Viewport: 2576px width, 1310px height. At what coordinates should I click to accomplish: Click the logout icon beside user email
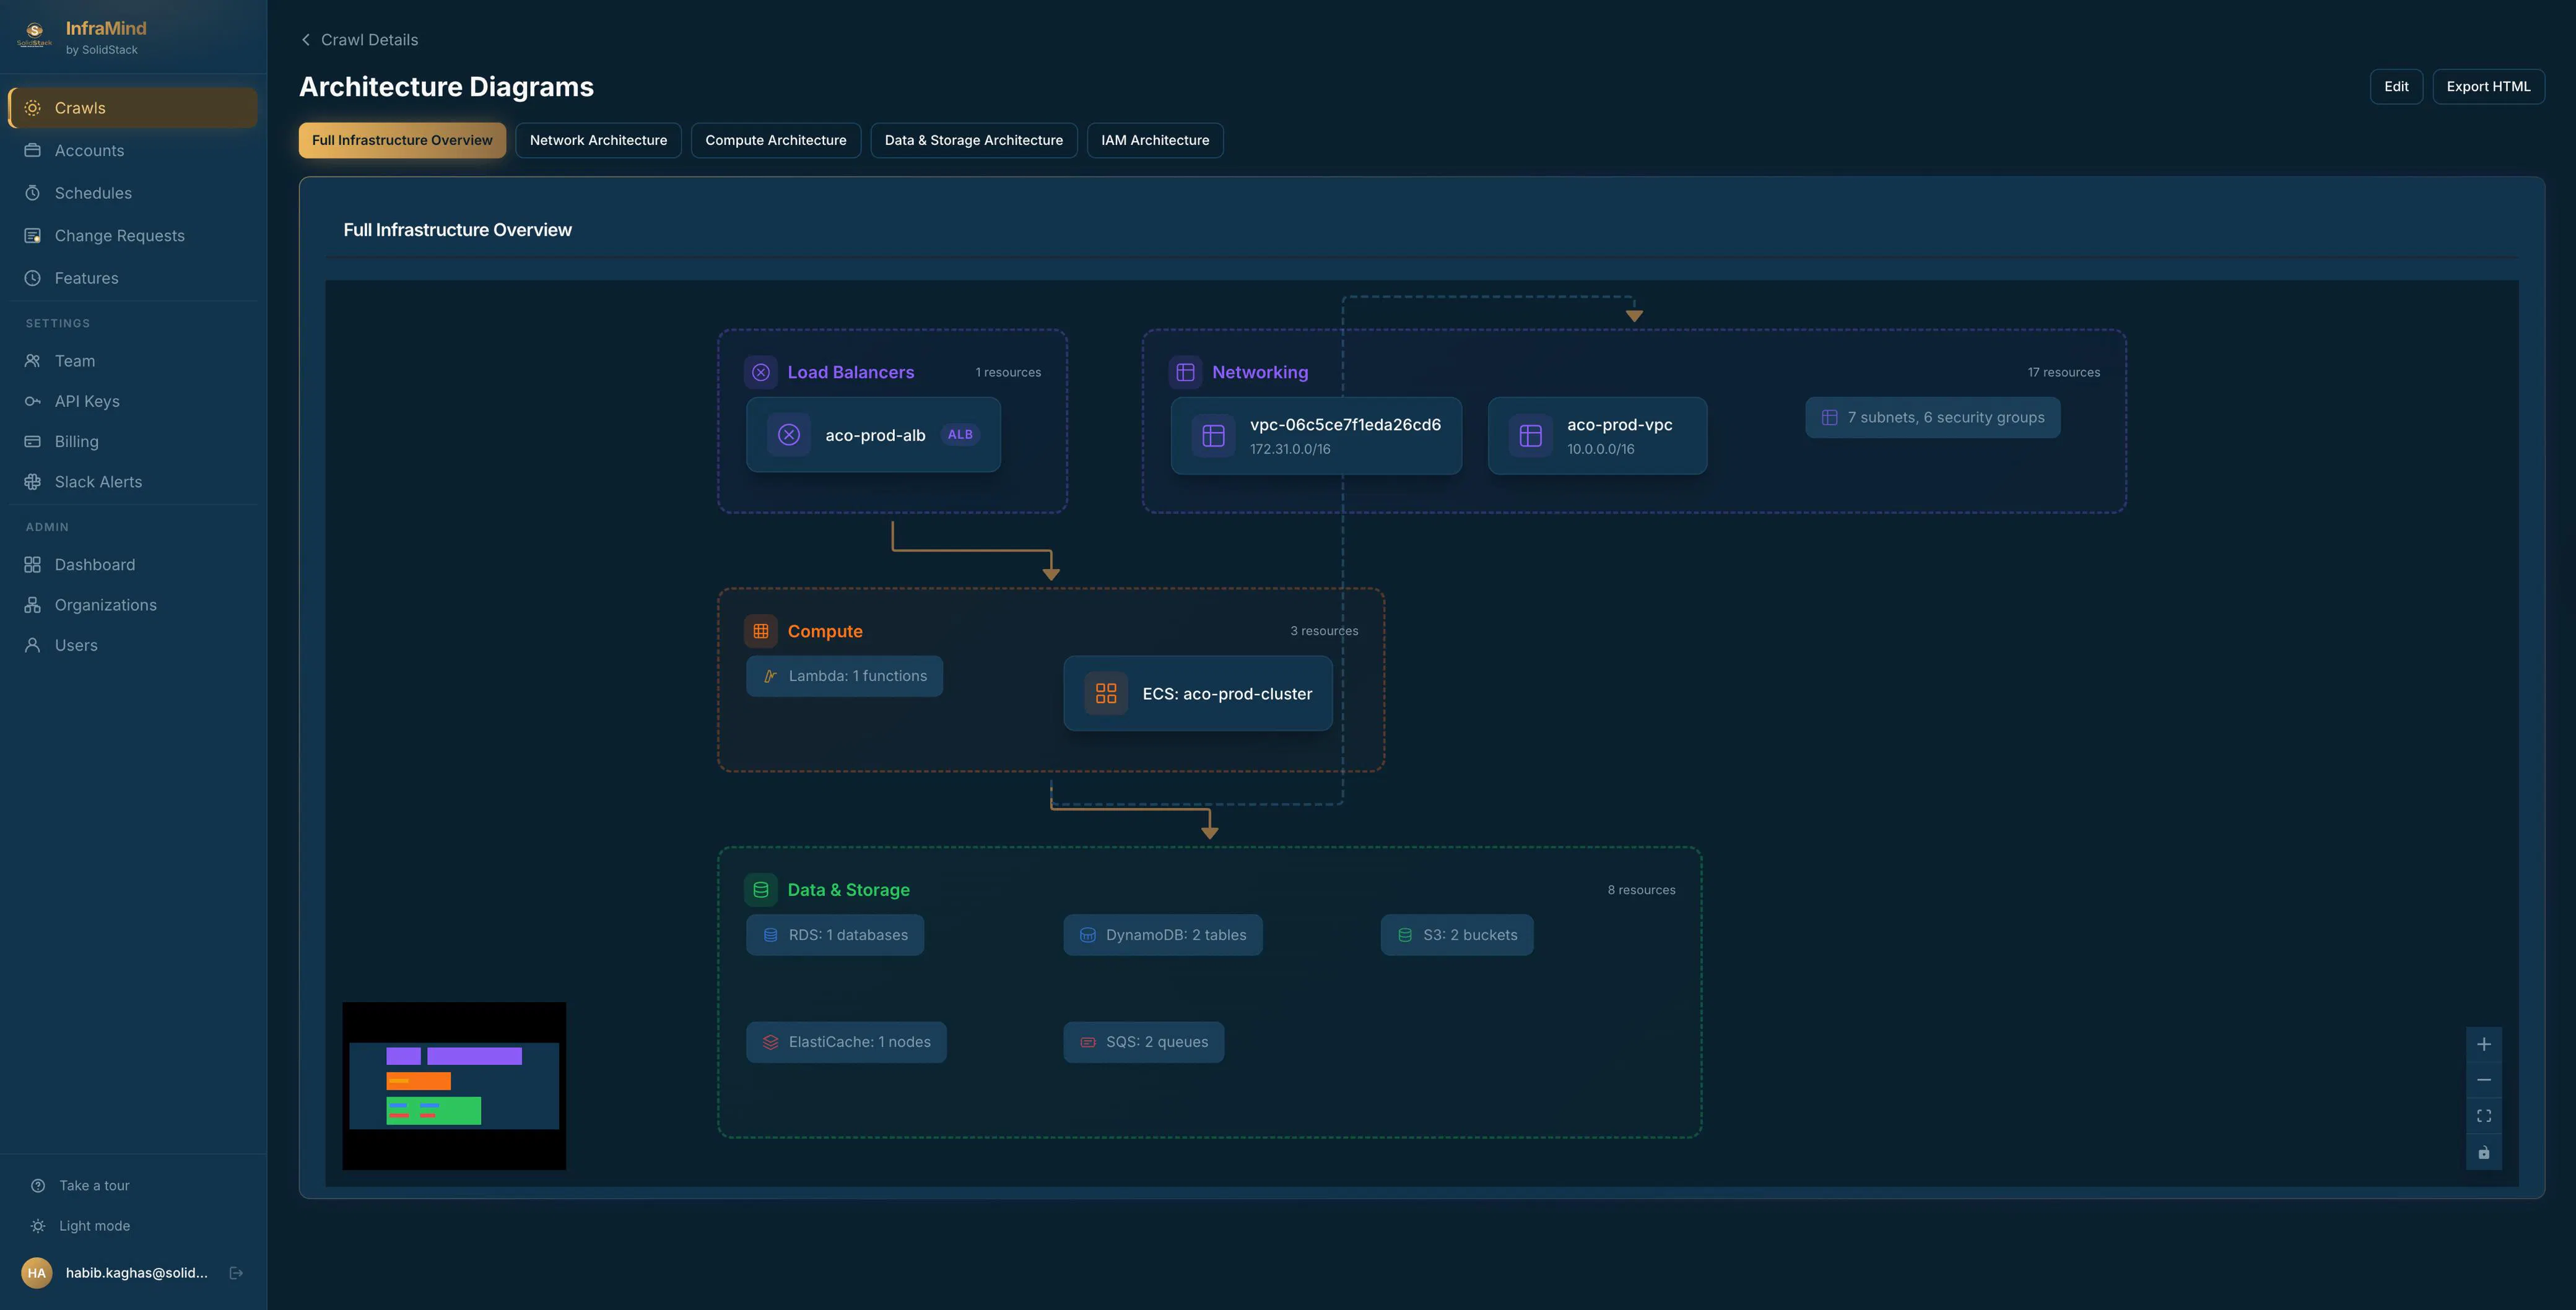click(x=237, y=1273)
